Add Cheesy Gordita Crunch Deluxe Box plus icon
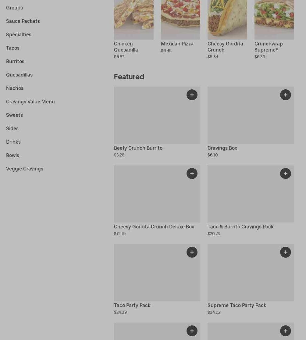The image size is (306, 340). (192, 174)
